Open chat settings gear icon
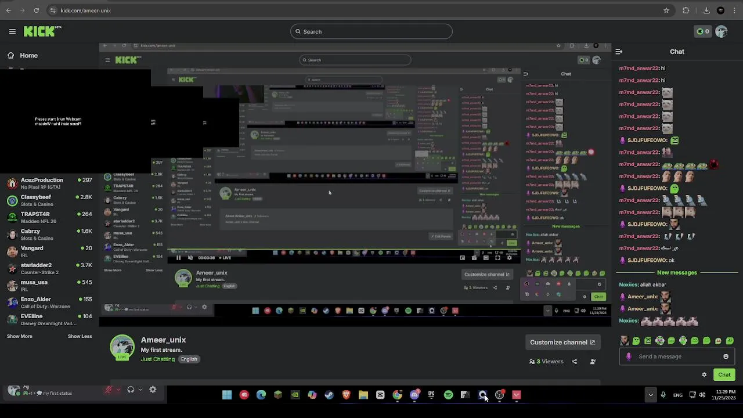This screenshot has height=418, width=743. pos(704,375)
